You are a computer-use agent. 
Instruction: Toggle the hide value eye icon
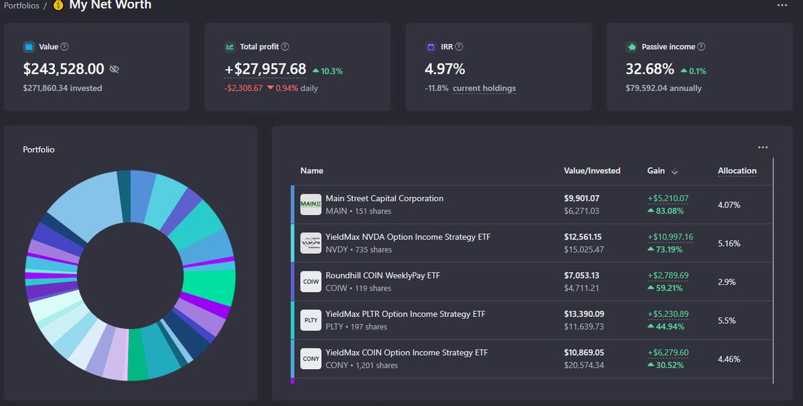tap(115, 69)
